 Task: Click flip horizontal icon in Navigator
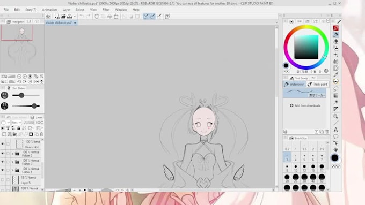(36, 82)
